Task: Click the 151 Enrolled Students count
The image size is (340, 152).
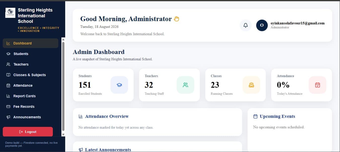Action: 85,85
